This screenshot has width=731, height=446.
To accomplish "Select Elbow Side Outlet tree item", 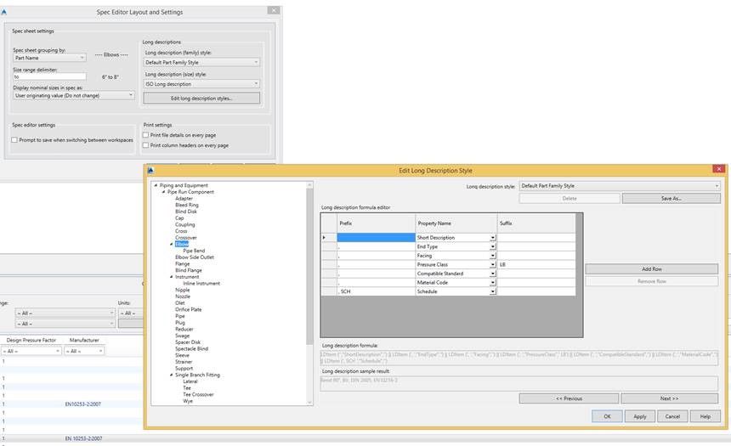I will [195, 257].
